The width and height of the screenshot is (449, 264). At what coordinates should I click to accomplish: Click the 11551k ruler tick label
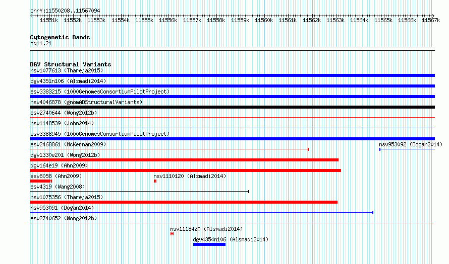click(x=49, y=21)
